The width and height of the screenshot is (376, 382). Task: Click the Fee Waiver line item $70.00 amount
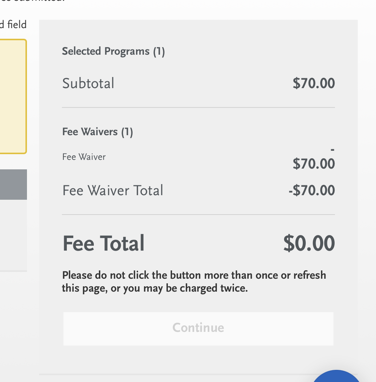313,164
